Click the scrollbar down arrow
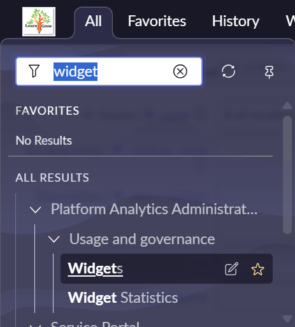The image size is (295, 327). click(x=287, y=319)
